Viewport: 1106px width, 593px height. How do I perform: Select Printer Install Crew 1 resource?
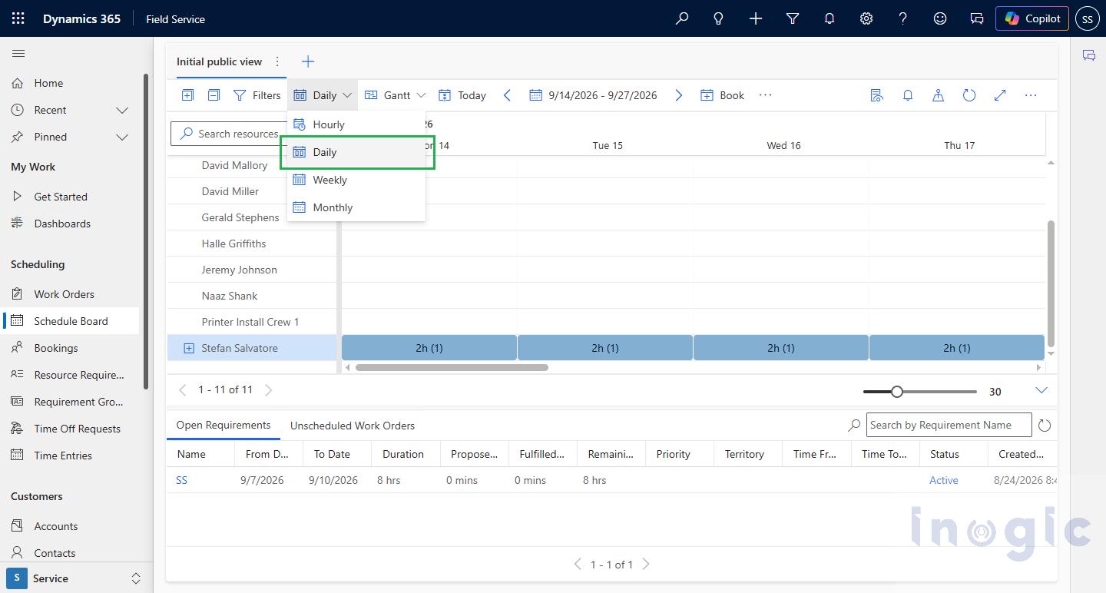250,322
